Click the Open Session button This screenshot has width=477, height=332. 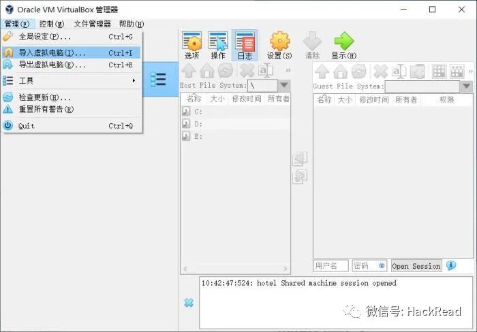(x=416, y=266)
